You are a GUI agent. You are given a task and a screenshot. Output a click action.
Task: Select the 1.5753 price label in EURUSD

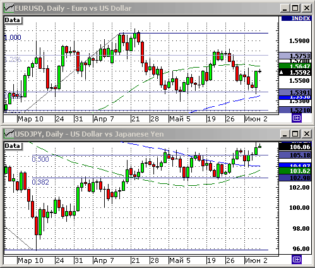tap(295, 56)
